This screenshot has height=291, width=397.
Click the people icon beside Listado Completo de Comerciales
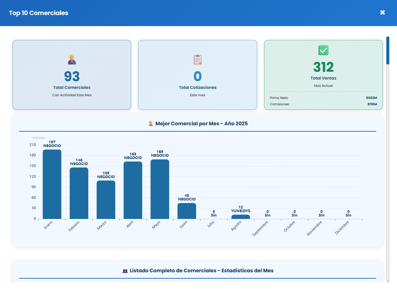[125, 271]
